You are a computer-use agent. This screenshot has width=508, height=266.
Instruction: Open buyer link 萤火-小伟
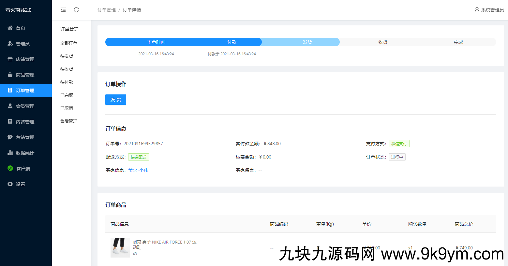[x=138, y=170]
